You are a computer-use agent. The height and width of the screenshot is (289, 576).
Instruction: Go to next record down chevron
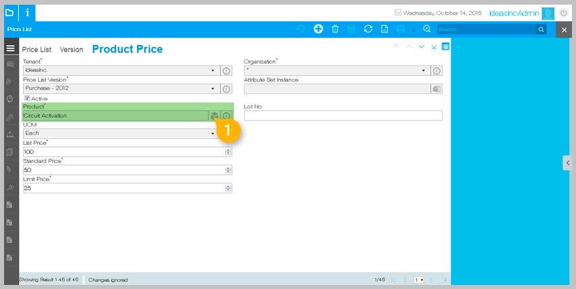pyautogui.click(x=422, y=46)
